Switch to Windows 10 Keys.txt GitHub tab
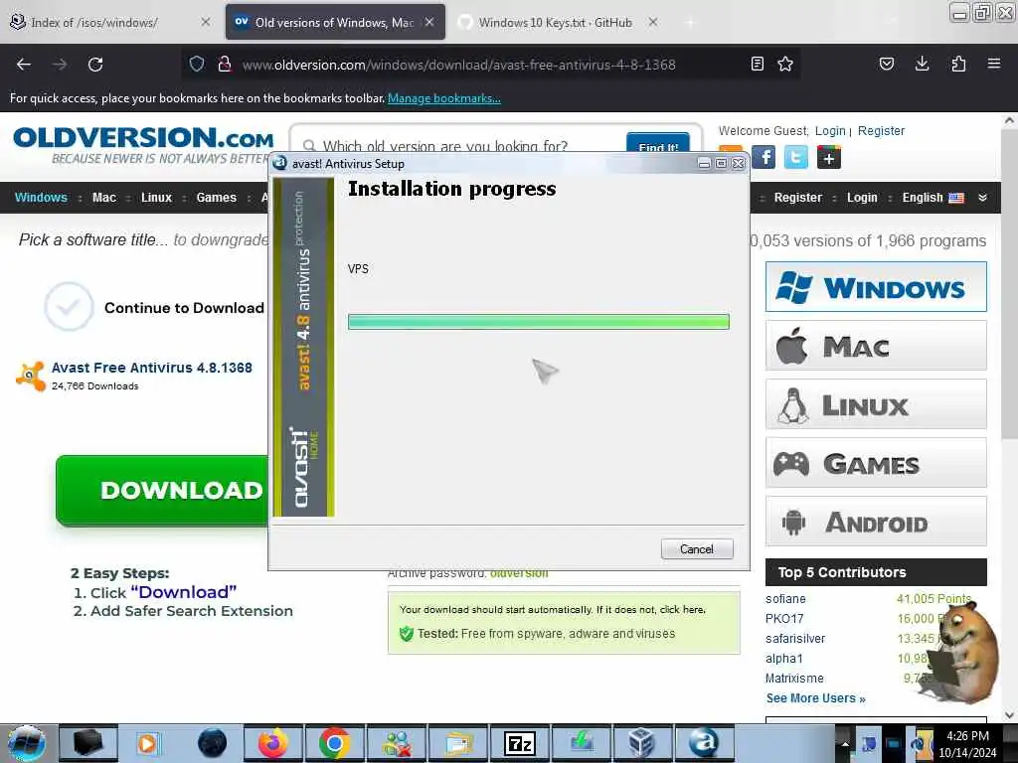 coord(555,22)
